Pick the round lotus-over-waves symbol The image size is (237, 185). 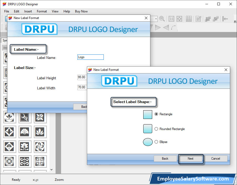click(9, 117)
